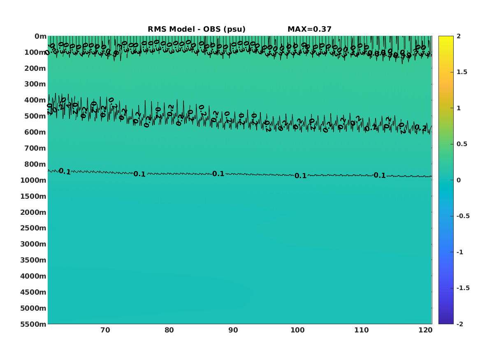Select colorbar tick label '-0.5'
The height and width of the screenshot is (360, 480).
463,216
